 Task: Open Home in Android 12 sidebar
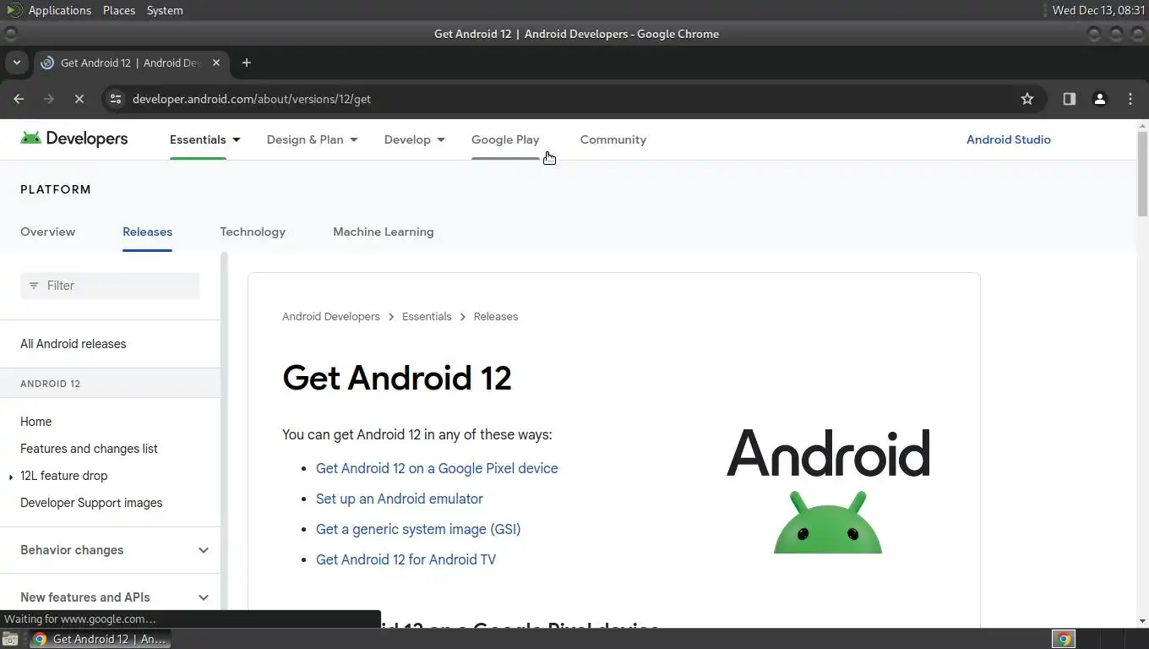(35, 422)
